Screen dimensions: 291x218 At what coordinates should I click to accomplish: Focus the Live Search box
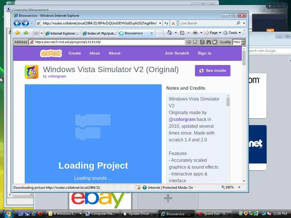[x=207, y=23]
